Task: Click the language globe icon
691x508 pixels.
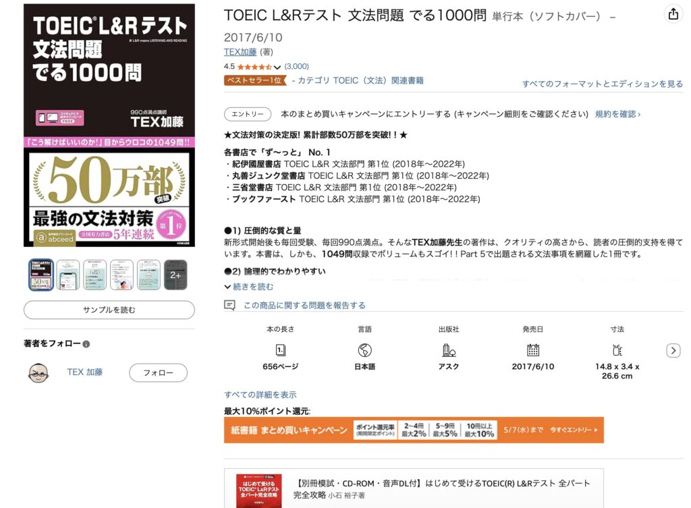Action: click(364, 350)
